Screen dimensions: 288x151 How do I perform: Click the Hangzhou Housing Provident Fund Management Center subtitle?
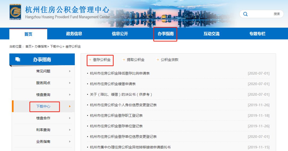(67, 17)
